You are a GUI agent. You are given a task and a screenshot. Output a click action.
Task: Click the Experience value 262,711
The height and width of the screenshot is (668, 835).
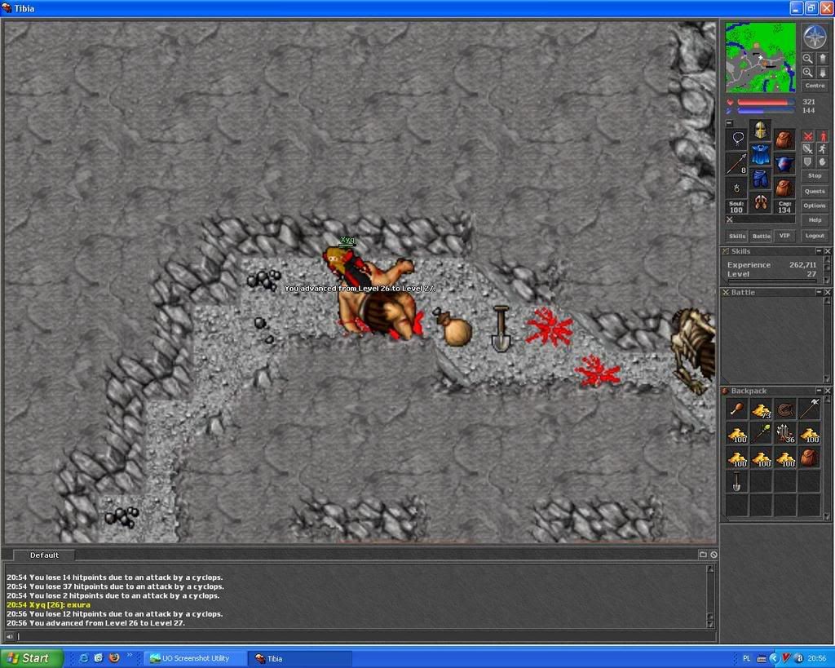pyautogui.click(x=802, y=265)
